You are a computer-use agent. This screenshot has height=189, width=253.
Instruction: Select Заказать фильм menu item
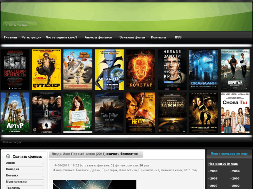click(132, 37)
